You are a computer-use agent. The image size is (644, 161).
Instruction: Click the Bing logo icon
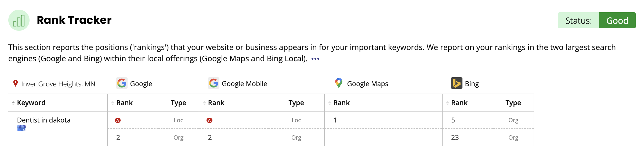457,83
